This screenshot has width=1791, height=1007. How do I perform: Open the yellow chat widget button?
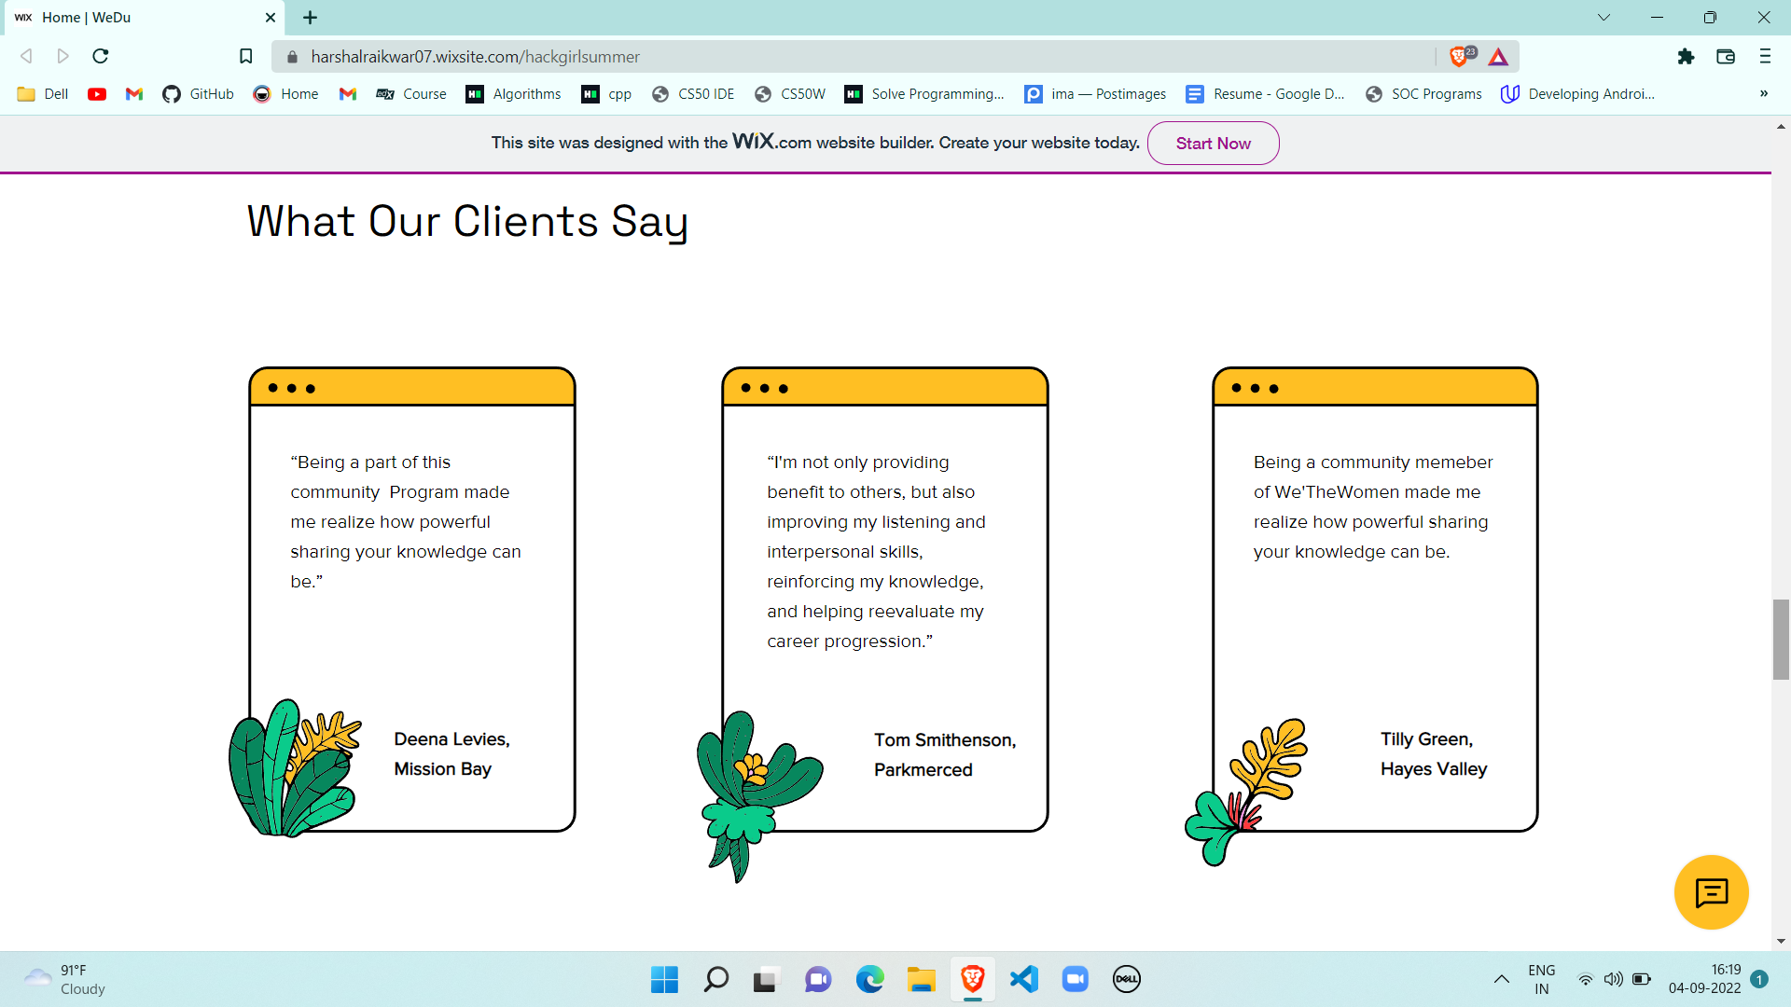(x=1711, y=892)
